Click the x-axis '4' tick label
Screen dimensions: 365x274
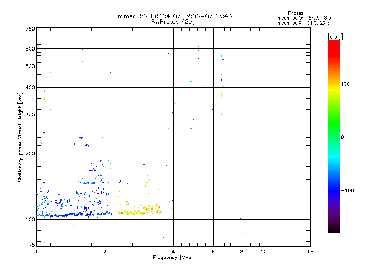tap(173, 252)
